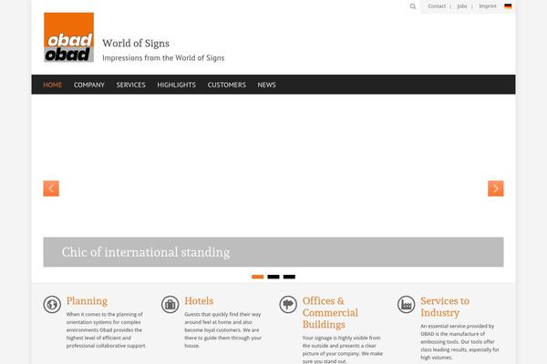Click the Planning description paragraph
Viewport: 547px width, 364px height.
coord(107,329)
